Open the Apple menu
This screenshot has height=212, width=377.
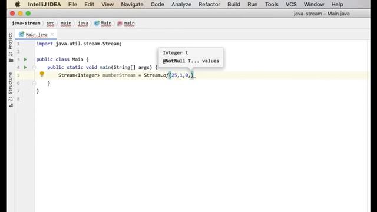click(x=18, y=4)
